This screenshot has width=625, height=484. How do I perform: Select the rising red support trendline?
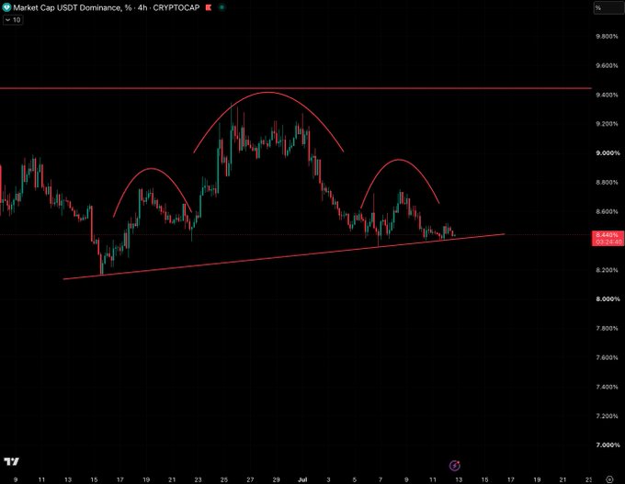pos(284,256)
